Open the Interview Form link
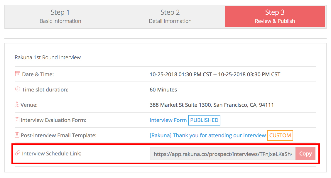The image size is (331, 178). [168, 120]
